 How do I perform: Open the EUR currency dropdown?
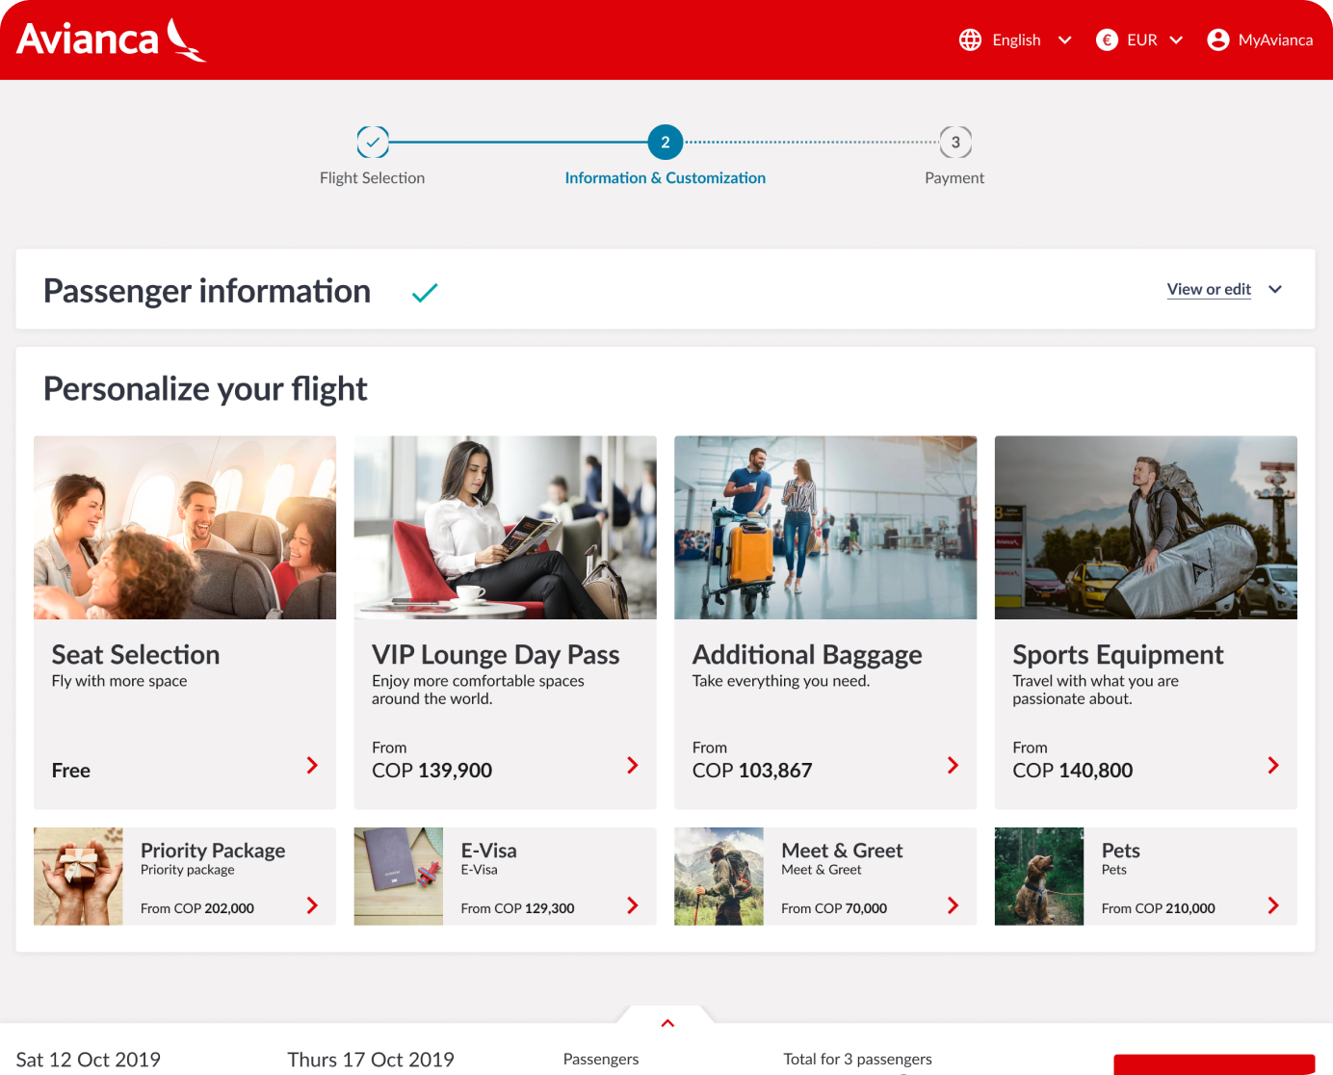click(x=1176, y=40)
